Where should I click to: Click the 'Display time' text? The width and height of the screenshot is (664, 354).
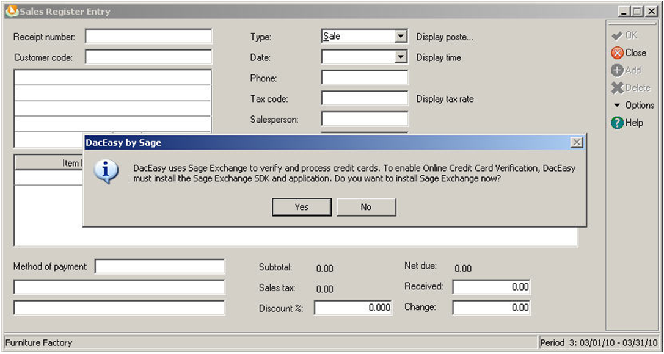(439, 58)
